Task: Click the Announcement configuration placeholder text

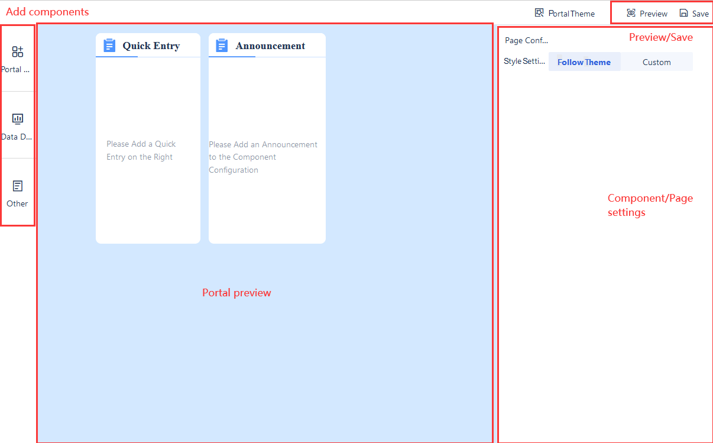Action: pos(262,157)
